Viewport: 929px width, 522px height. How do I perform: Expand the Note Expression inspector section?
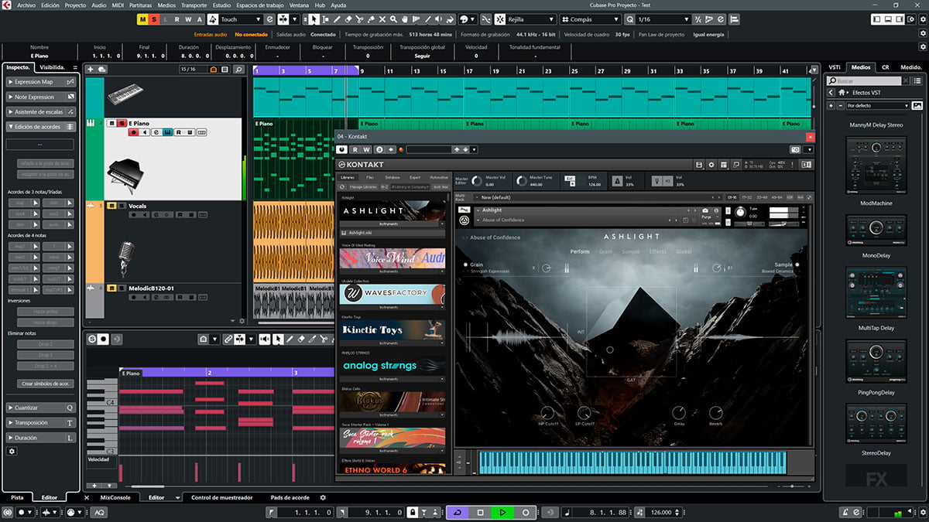pos(41,97)
